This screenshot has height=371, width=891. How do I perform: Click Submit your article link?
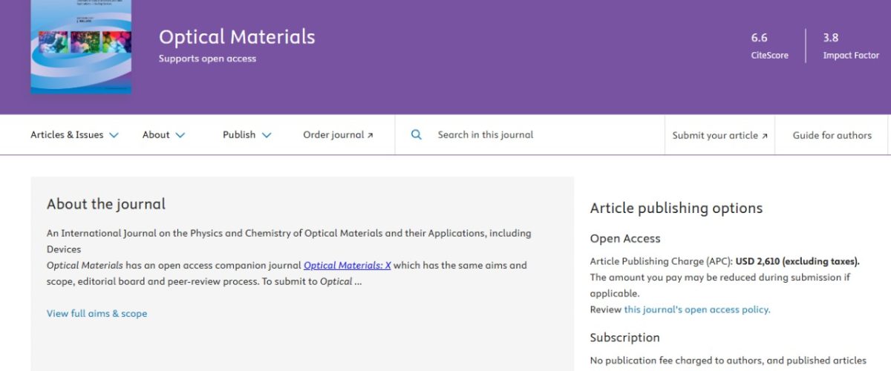click(x=719, y=135)
